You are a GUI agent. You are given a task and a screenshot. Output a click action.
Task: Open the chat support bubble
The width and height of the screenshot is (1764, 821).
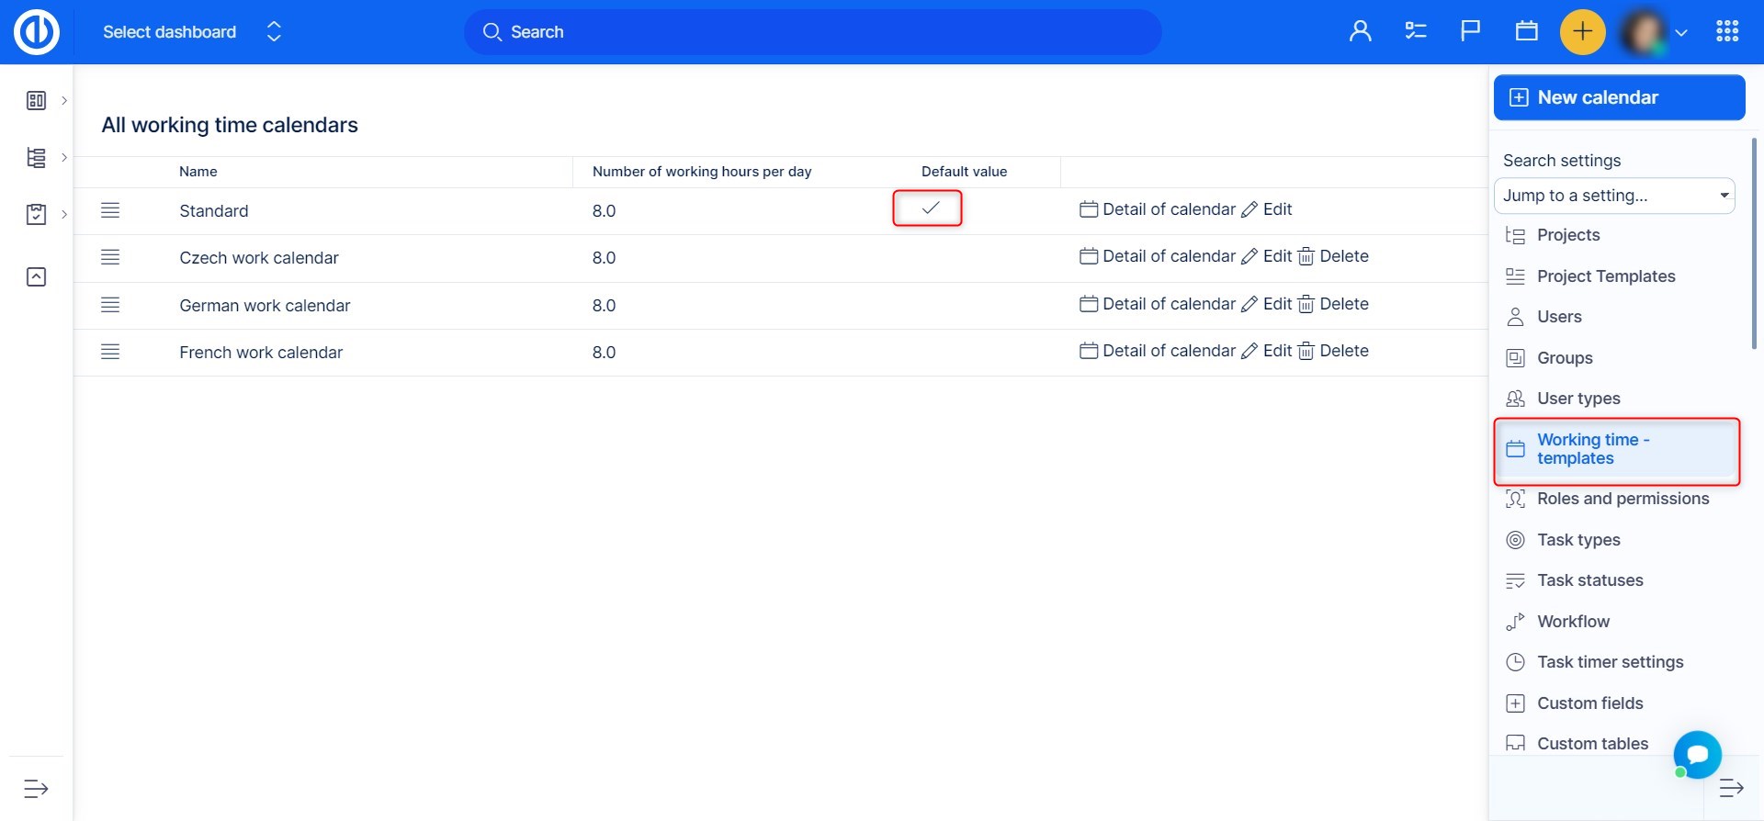tap(1697, 755)
